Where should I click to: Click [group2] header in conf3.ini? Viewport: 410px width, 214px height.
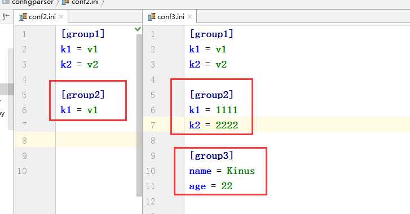211,95
